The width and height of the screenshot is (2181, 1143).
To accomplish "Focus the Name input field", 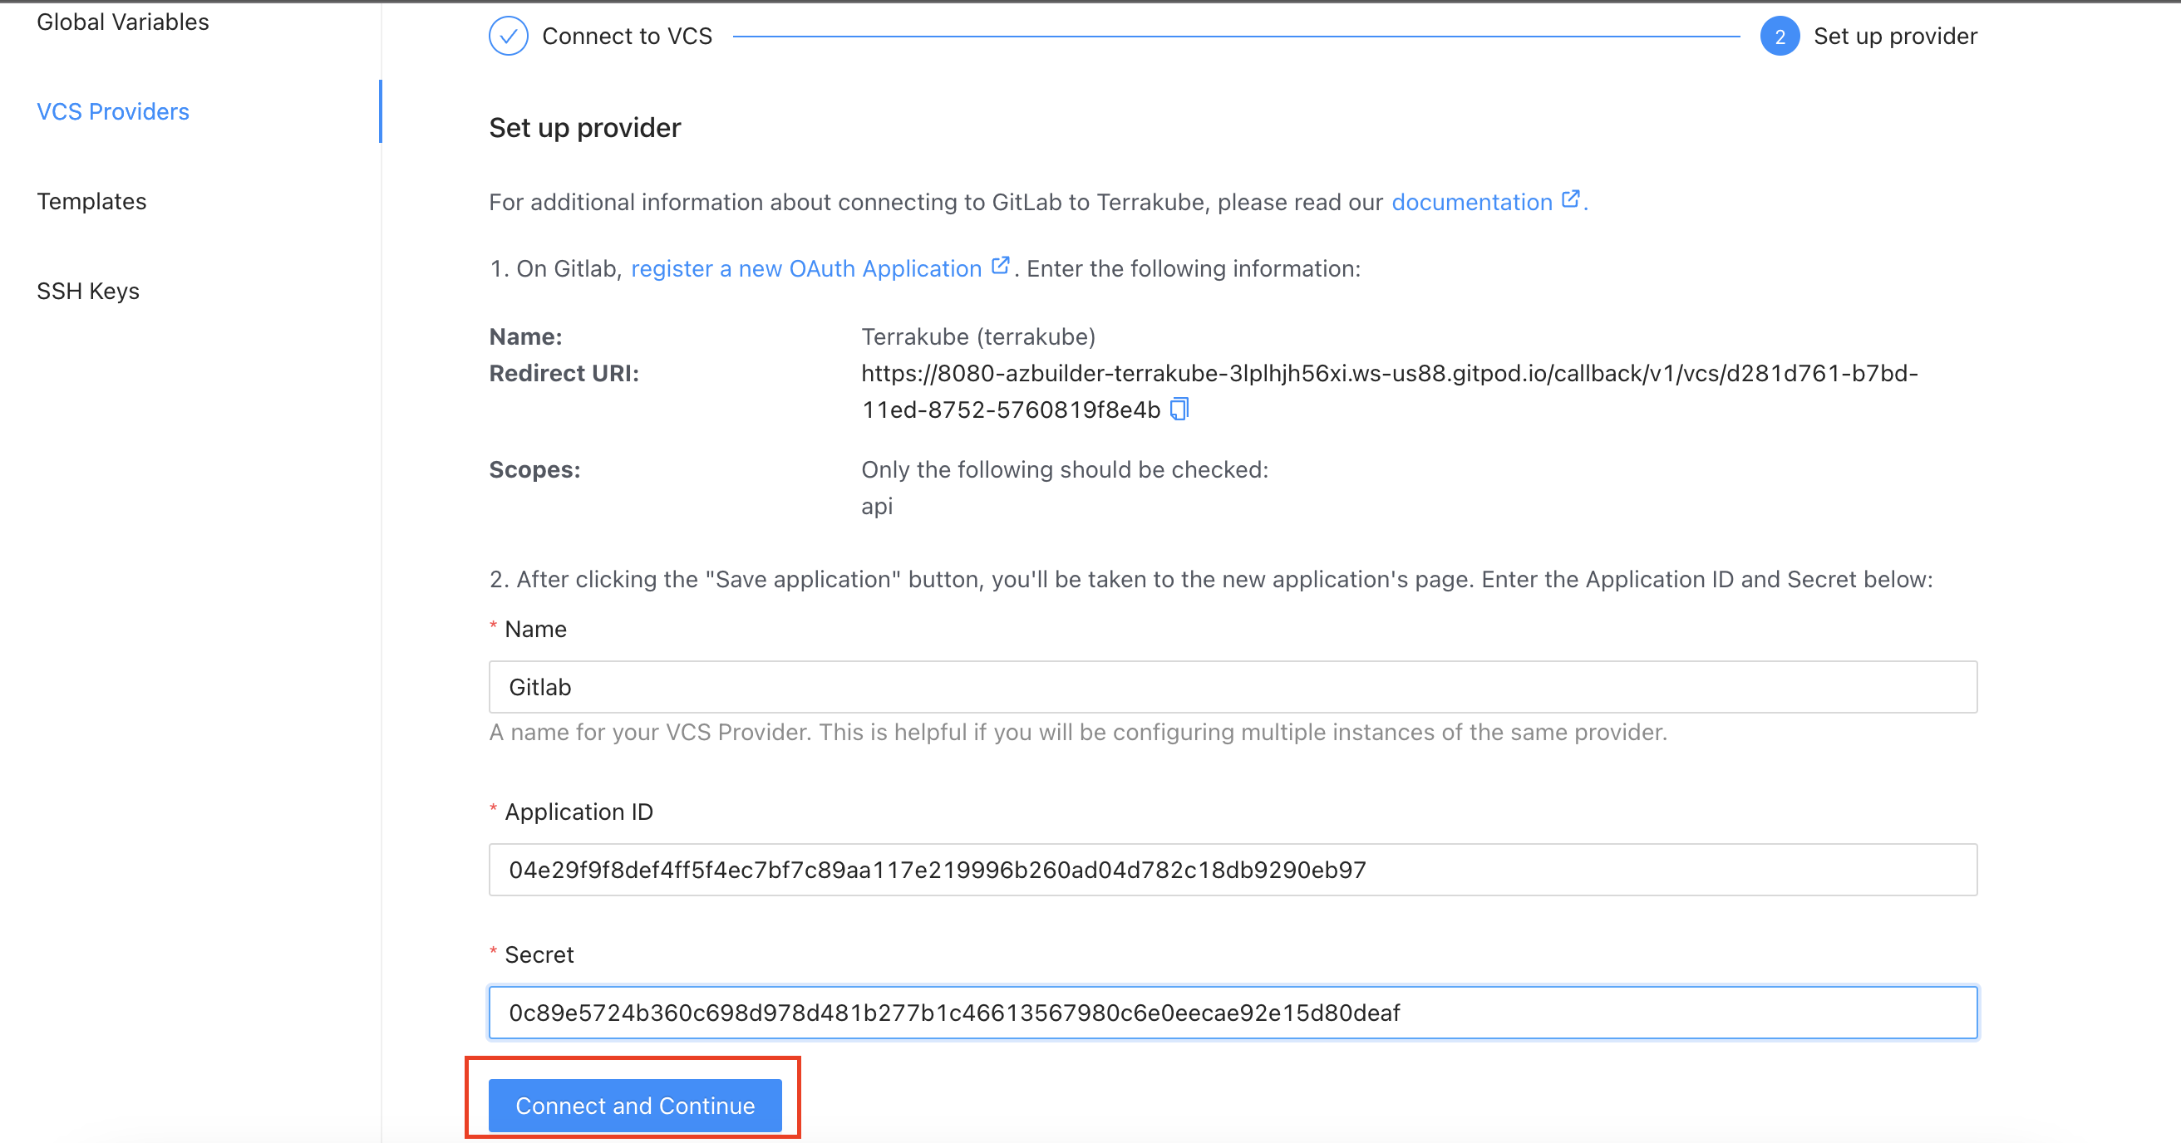I will pyautogui.click(x=1233, y=687).
